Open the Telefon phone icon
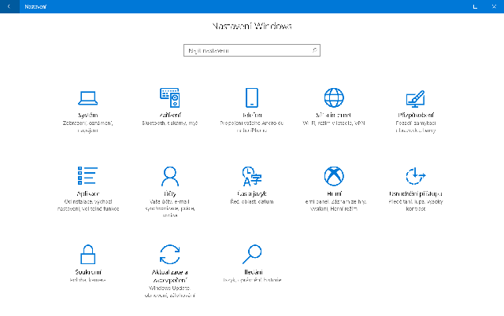 [x=252, y=97]
